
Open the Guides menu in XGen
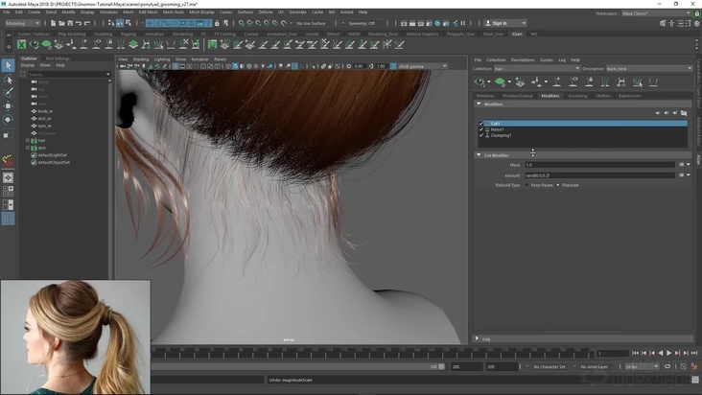547,59
